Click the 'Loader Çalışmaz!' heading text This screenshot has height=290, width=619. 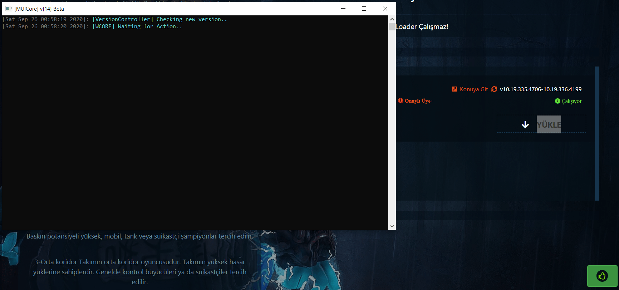click(422, 26)
